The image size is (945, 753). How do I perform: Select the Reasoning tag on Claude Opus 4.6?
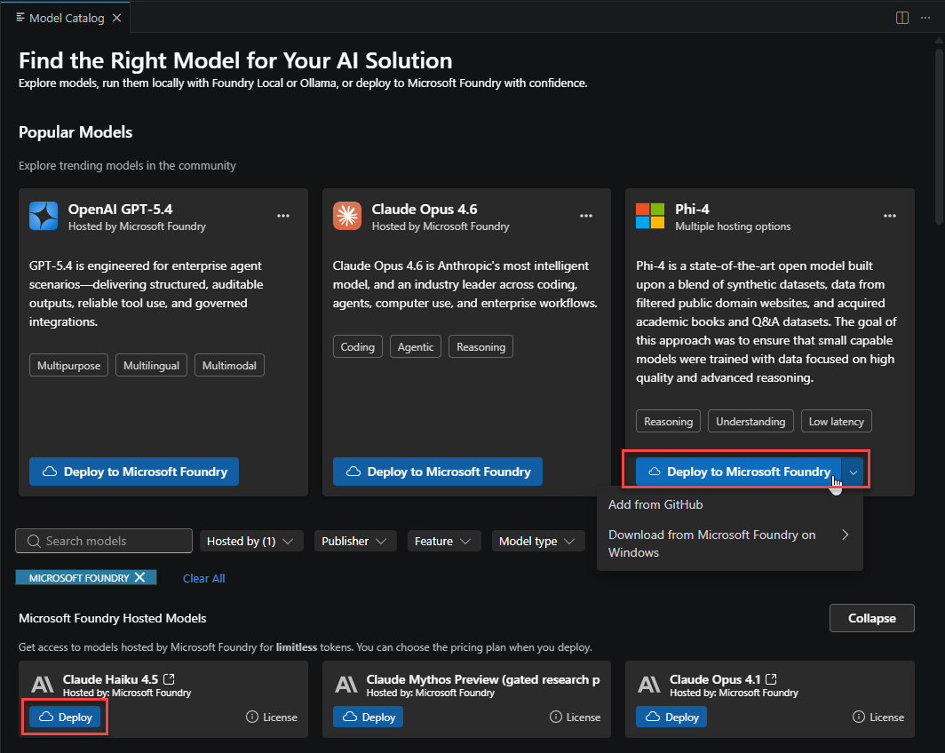coord(481,346)
